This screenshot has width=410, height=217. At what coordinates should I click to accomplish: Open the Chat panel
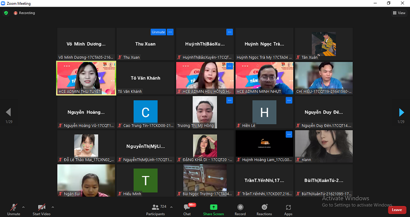(187, 209)
